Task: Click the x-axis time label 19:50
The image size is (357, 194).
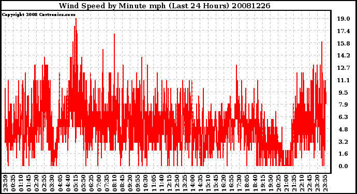Action: [271, 184]
